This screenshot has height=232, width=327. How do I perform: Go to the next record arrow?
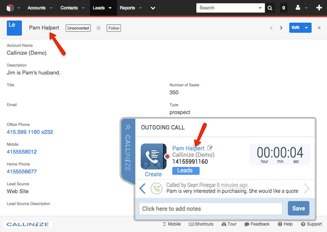[281, 28]
